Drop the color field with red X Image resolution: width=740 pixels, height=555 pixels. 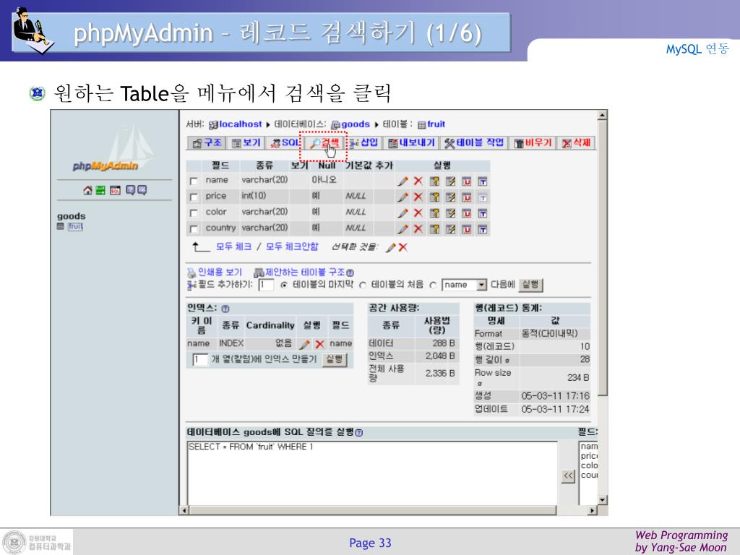[418, 213]
